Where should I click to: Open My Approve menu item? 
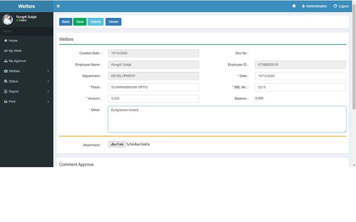tap(27, 61)
